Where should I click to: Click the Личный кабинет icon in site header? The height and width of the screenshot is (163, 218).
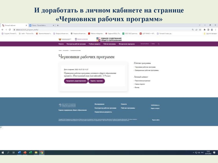click(144, 44)
